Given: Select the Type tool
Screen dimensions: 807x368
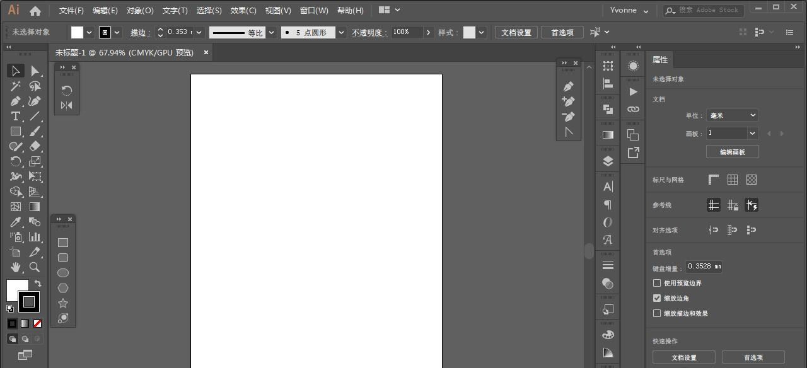Looking at the screenshot, I should [x=15, y=116].
